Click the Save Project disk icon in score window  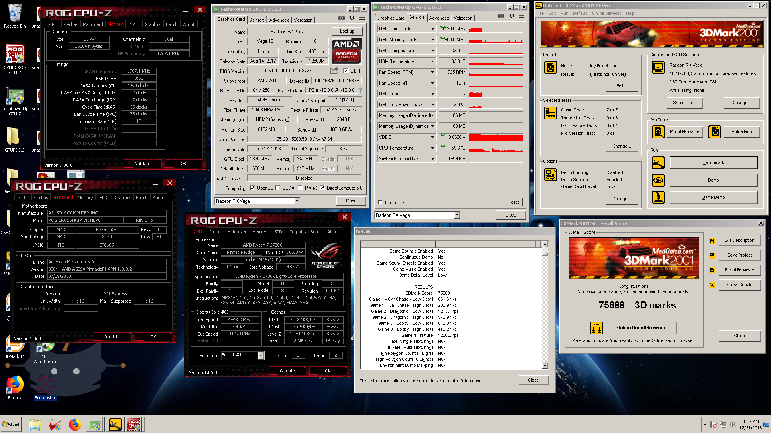(712, 255)
